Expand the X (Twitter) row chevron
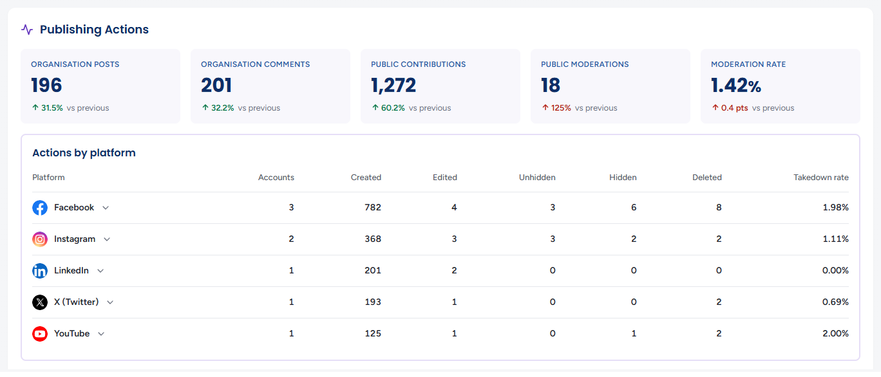 110,302
